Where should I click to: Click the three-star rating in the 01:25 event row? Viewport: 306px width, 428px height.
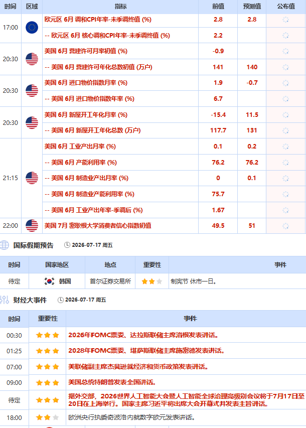(x=48, y=351)
